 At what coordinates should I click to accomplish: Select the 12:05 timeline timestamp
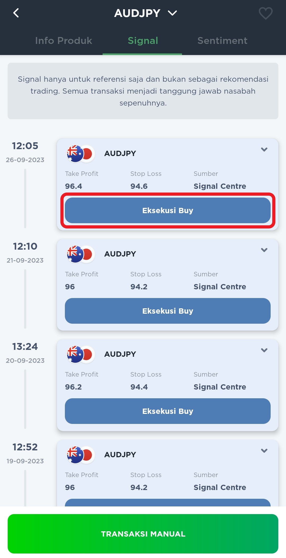[x=25, y=146]
